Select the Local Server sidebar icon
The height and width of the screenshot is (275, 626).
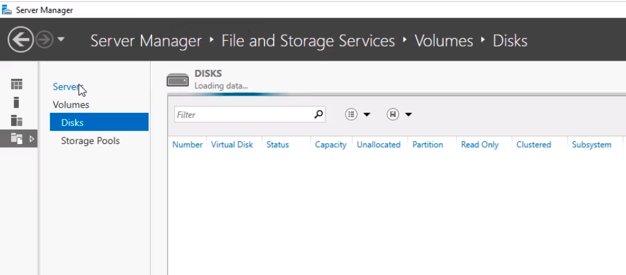coord(17,102)
